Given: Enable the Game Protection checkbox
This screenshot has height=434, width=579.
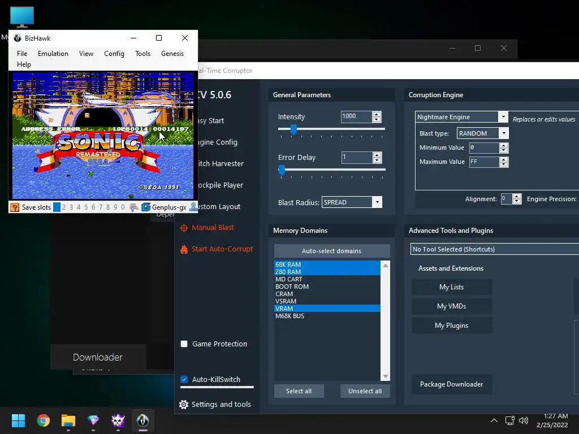Looking at the screenshot, I should 184,344.
